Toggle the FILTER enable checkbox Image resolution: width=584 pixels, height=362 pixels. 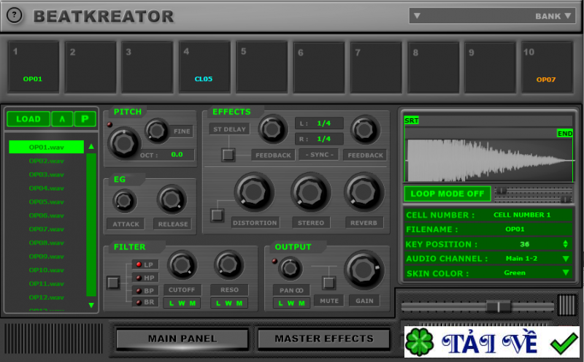coord(113,282)
